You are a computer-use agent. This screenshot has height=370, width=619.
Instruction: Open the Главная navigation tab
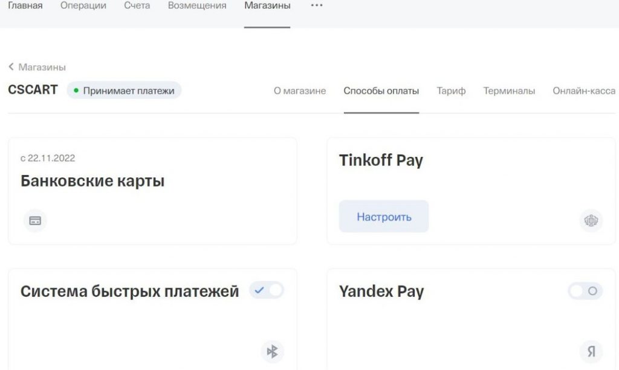click(x=25, y=6)
